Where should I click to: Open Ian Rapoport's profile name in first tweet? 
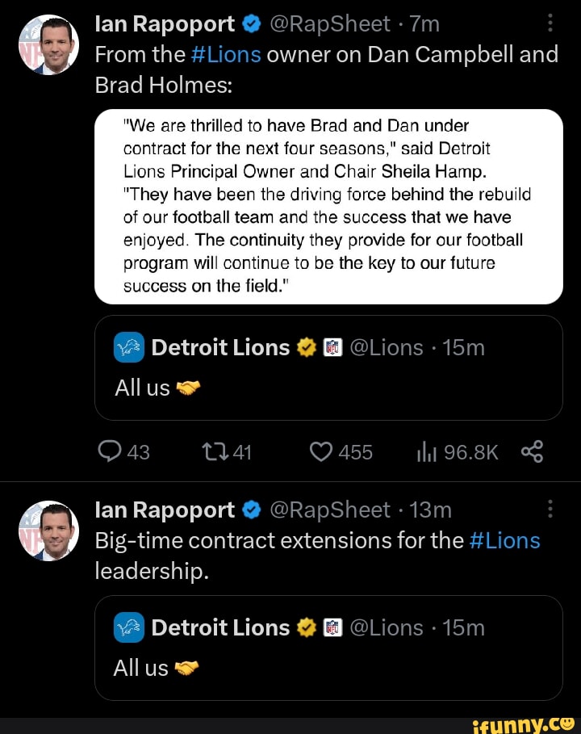pos(165,24)
